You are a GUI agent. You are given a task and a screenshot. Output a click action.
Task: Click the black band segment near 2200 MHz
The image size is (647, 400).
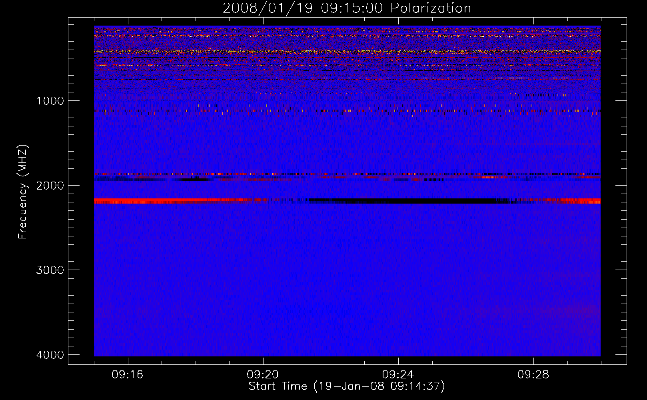coord(404,201)
